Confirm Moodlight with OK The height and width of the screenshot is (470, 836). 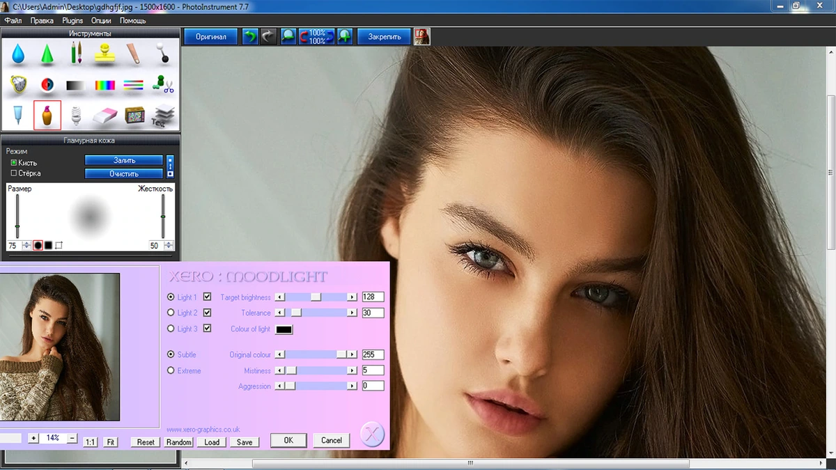[x=288, y=440]
